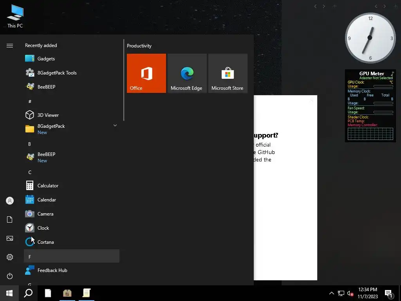Viewport: 401px width, 301px height.
Task: Open 8GadgetPack Tools from the list
Action: click(x=72, y=73)
